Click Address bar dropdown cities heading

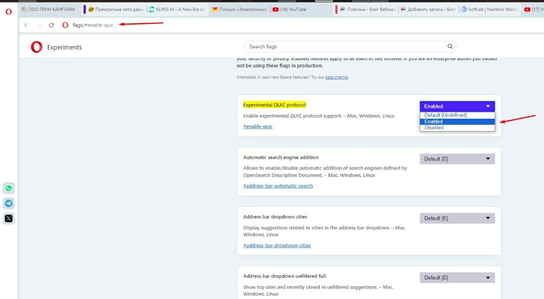[x=275, y=217]
